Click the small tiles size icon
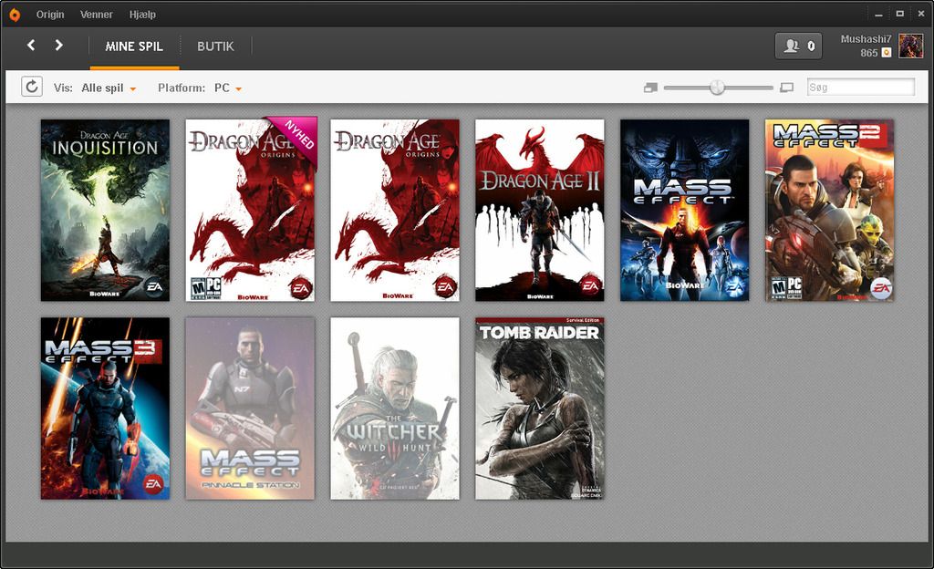Image resolution: width=934 pixels, height=569 pixels. (x=649, y=88)
